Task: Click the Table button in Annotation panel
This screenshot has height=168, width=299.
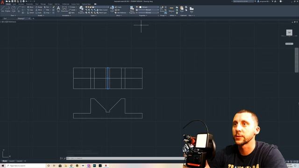Action: (72, 13)
